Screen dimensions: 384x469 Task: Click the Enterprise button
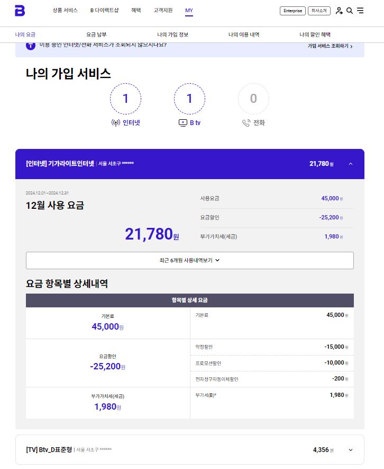[x=292, y=11]
